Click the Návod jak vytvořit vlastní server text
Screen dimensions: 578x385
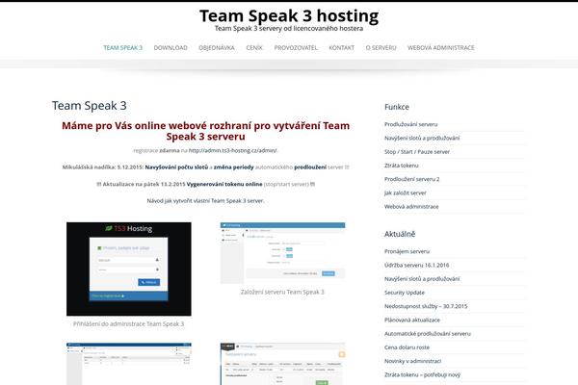[206, 201]
